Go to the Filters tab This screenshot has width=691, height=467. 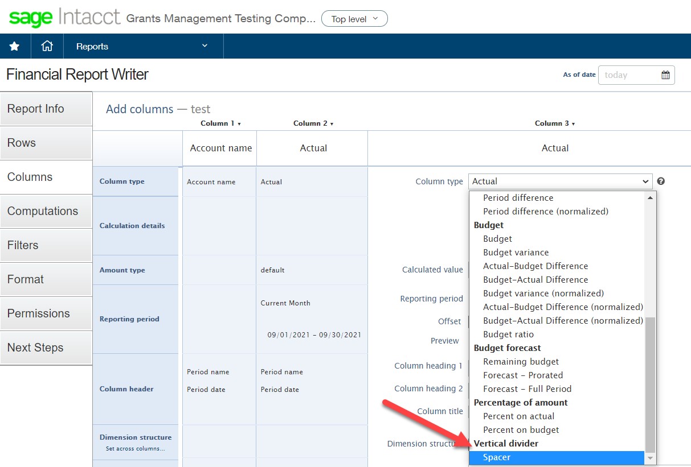pos(46,246)
